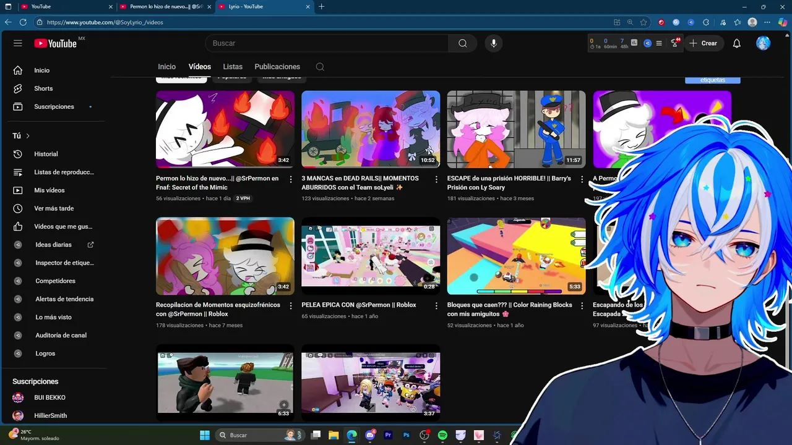Viewport: 792px width, 445px height.
Task: Open Windows Start menu
Action: coord(205,435)
